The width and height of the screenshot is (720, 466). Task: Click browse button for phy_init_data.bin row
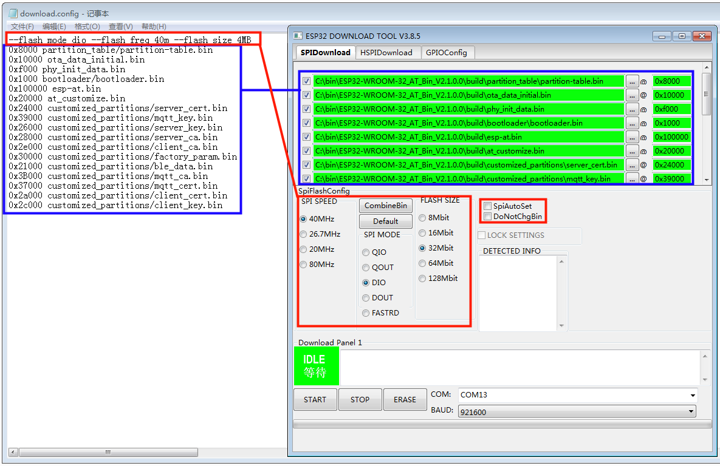coord(632,109)
